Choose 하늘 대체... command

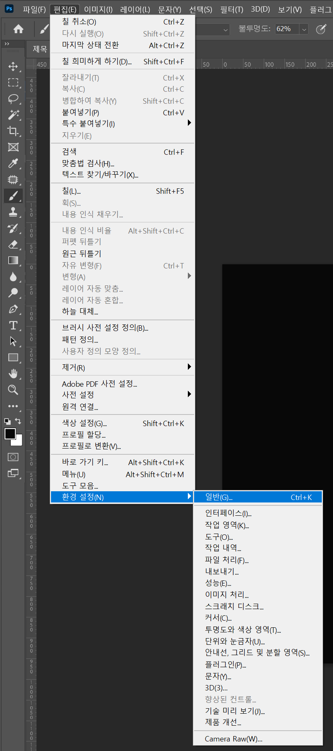tap(122, 311)
